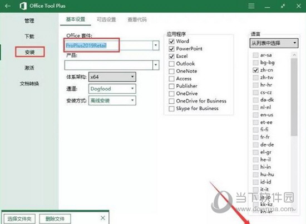Expand the 产品 dropdown arrow
This screenshot has width=306, height=224.
tap(156, 65)
